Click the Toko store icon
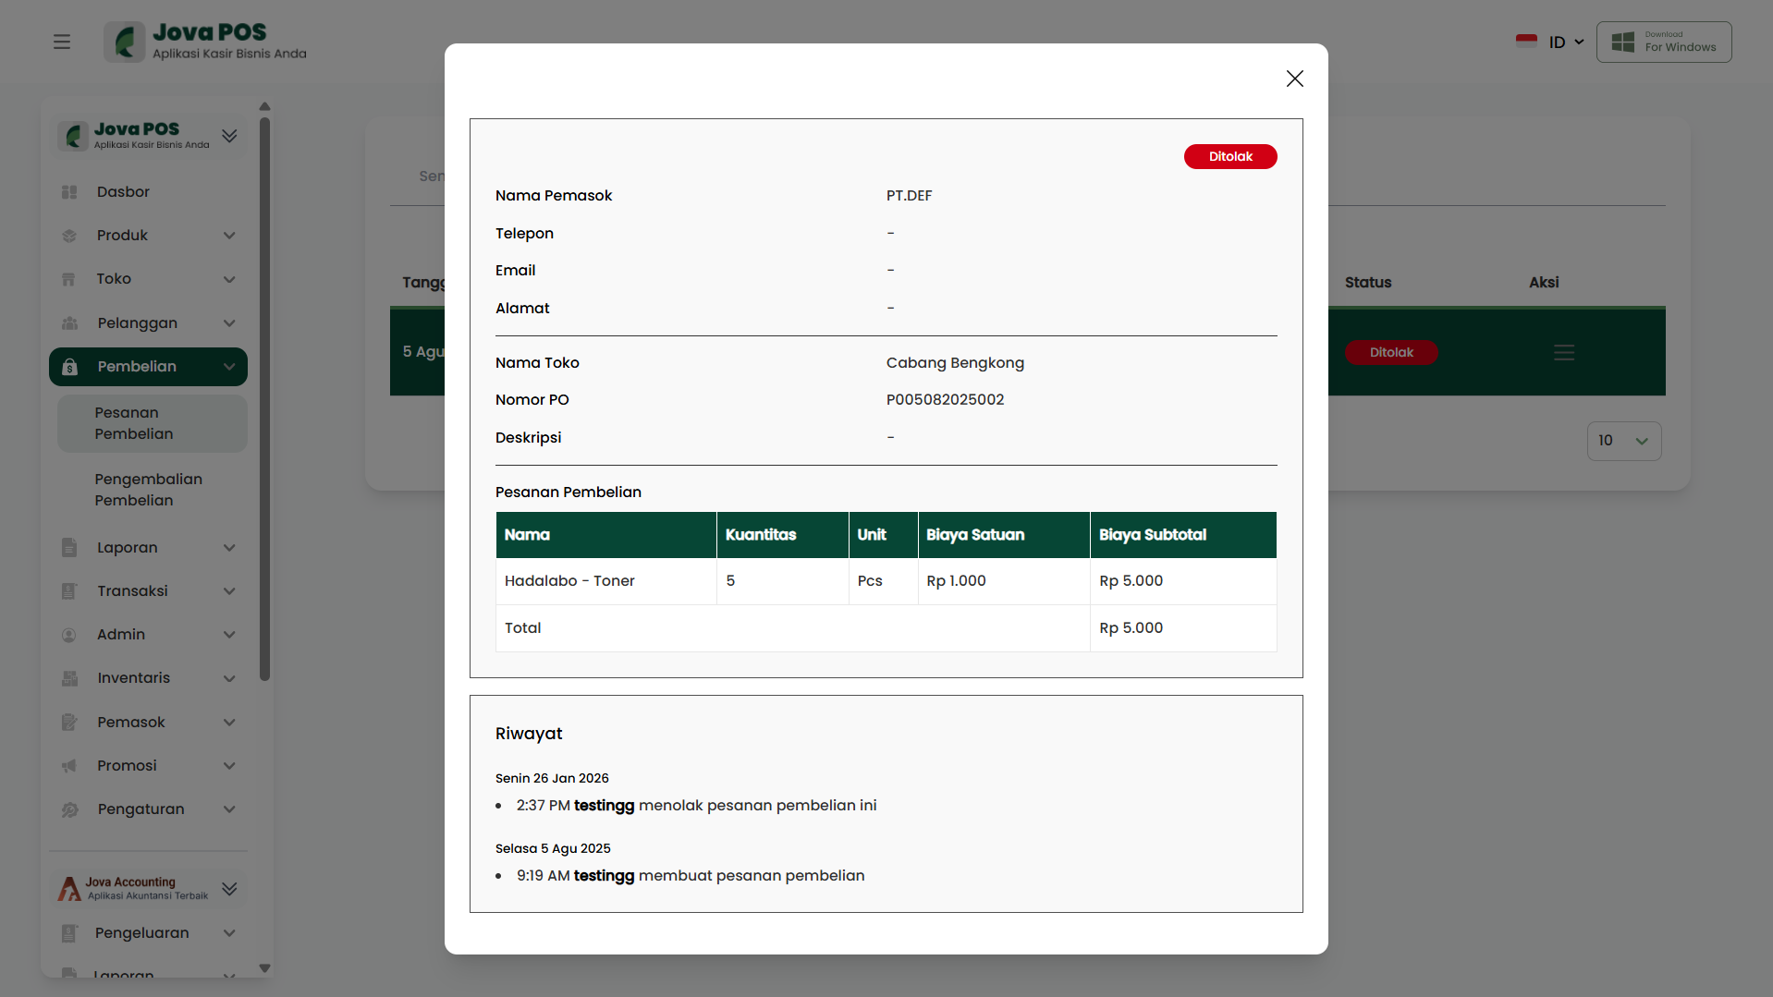The image size is (1773, 997). (x=69, y=279)
